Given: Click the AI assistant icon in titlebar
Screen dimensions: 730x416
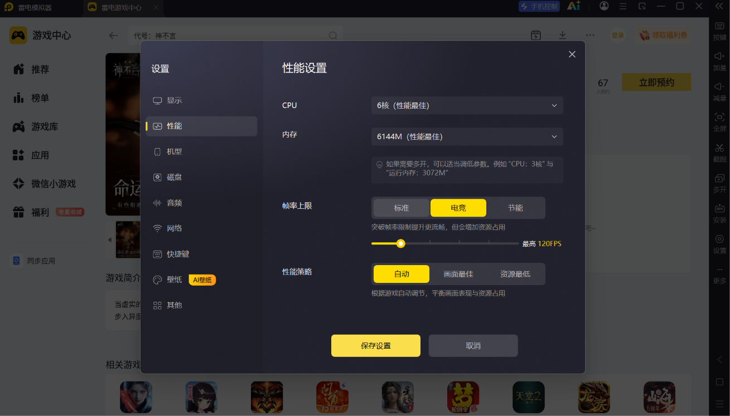Looking at the screenshot, I should click(x=574, y=6).
